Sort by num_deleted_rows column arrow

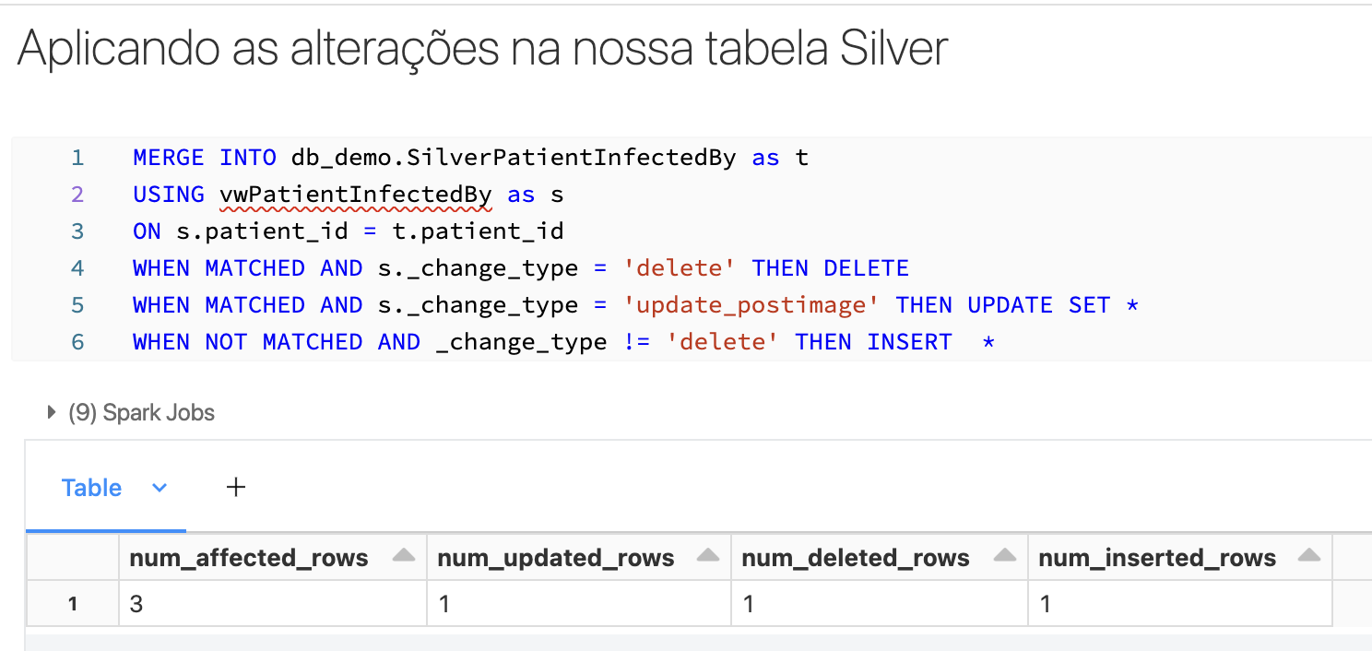[1006, 556]
